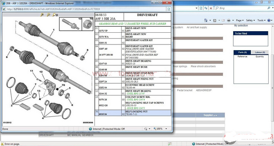Open the address bar history dropdown

coord(197,8)
